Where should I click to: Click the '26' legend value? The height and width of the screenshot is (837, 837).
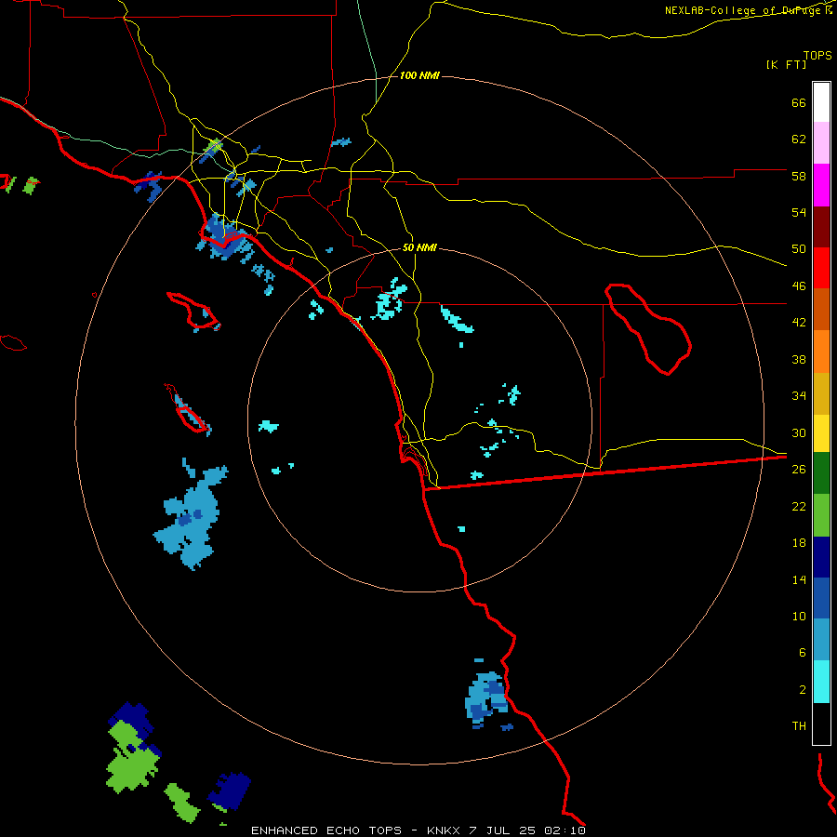coord(799,470)
